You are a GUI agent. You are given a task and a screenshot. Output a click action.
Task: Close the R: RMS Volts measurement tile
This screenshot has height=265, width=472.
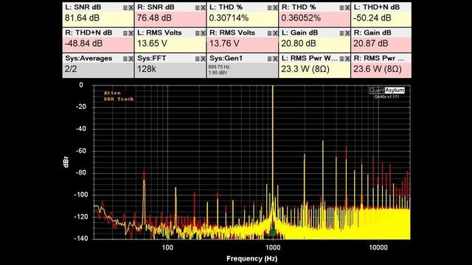275,34
